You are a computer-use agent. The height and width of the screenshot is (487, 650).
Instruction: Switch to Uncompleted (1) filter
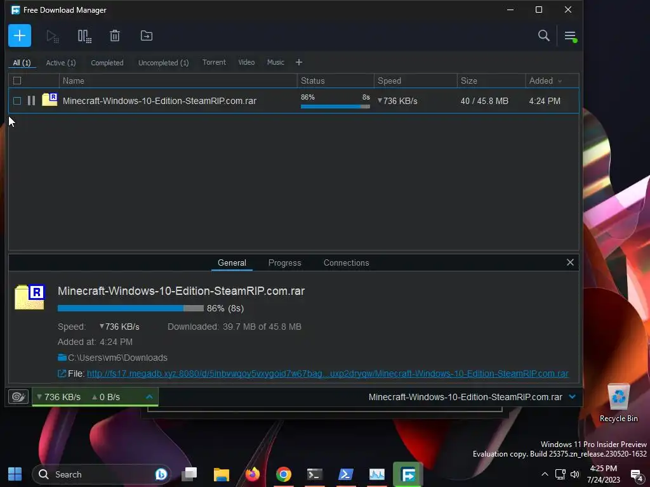[163, 63]
